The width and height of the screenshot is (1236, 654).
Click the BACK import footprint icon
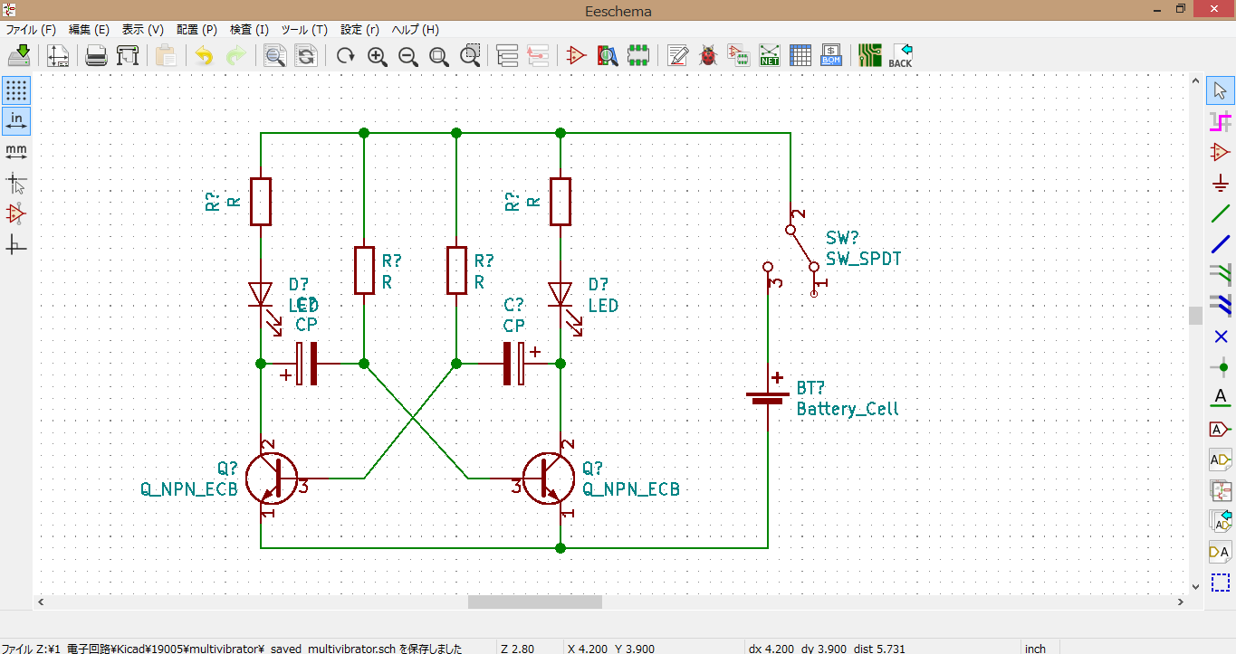pyautogui.click(x=901, y=55)
